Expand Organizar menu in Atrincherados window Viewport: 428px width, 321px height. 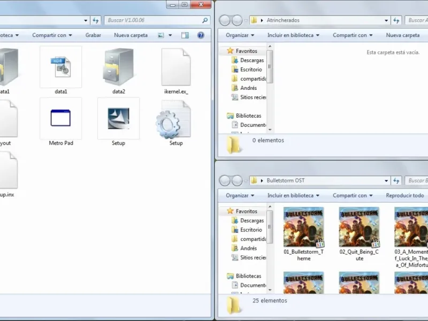click(240, 35)
